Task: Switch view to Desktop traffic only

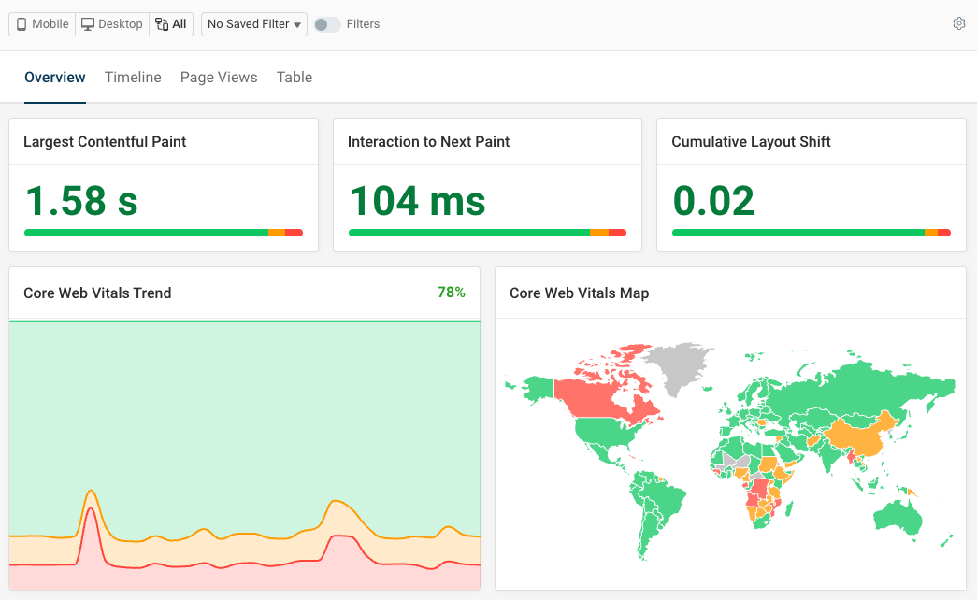Action: point(111,23)
